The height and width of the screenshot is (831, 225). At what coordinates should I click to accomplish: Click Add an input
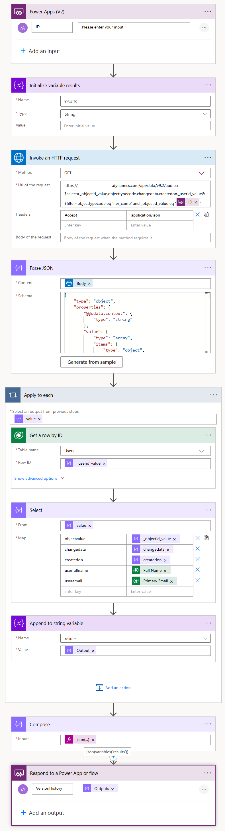pos(40,51)
